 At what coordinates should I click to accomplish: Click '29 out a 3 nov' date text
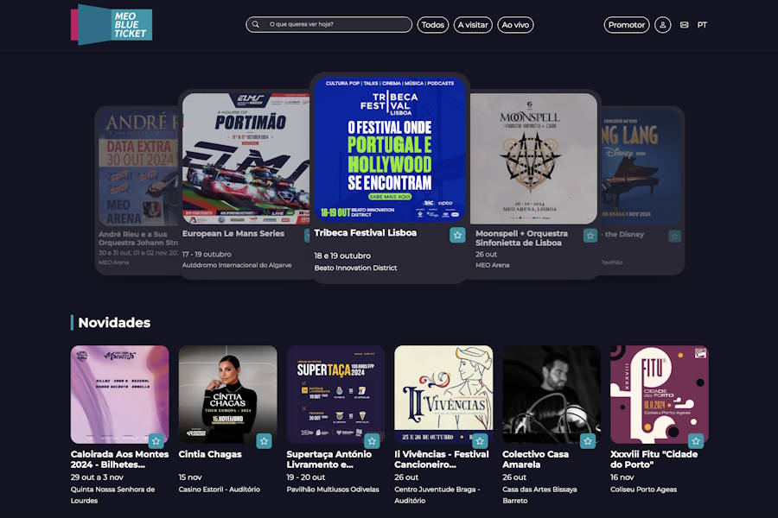(x=97, y=477)
